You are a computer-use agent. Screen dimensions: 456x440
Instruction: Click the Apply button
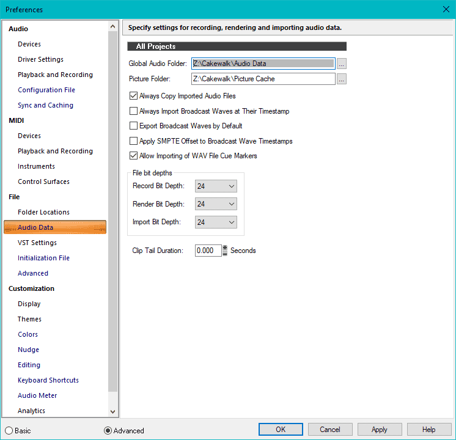(x=379, y=430)
